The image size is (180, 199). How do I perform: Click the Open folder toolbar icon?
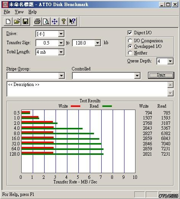(x=17, y=21)
